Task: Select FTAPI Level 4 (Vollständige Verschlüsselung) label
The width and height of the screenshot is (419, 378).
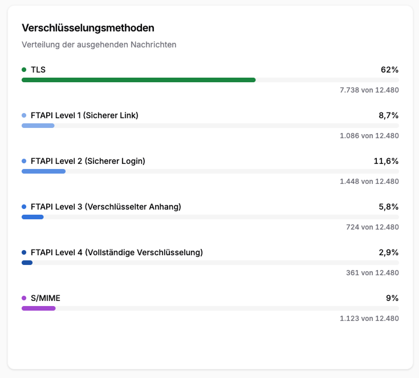Action: click(117, 252)
